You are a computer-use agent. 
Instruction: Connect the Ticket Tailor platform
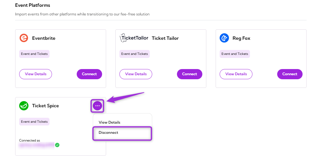[189, 74]
